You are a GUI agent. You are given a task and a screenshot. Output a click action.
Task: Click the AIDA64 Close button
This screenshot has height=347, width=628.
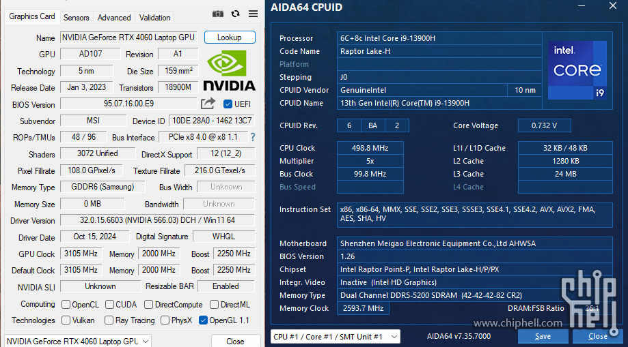pos(598,336)
